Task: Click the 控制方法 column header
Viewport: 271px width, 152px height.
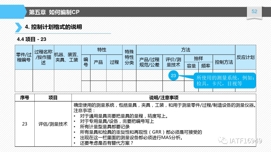Action: (x=224, y=62)
